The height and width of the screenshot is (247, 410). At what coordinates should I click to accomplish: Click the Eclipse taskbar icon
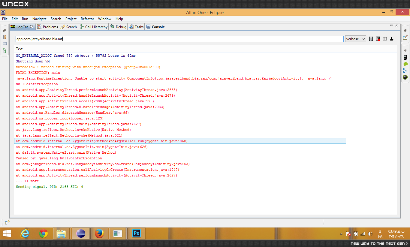click(x=81, y=233)
